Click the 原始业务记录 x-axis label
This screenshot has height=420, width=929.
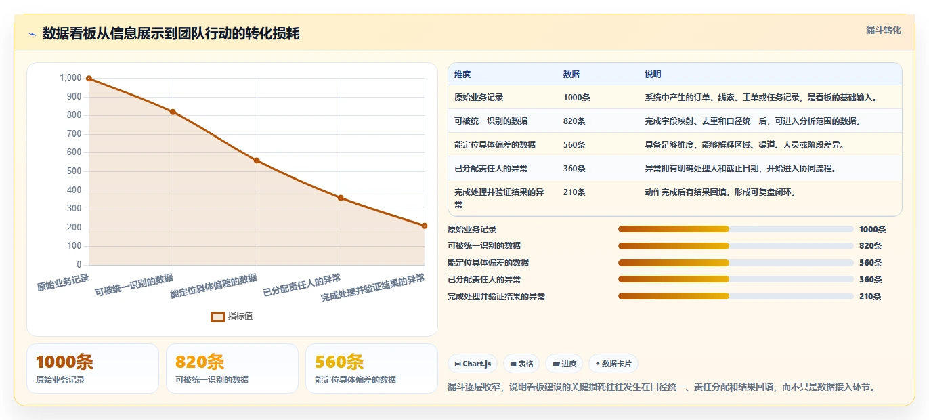click(63, 282)
